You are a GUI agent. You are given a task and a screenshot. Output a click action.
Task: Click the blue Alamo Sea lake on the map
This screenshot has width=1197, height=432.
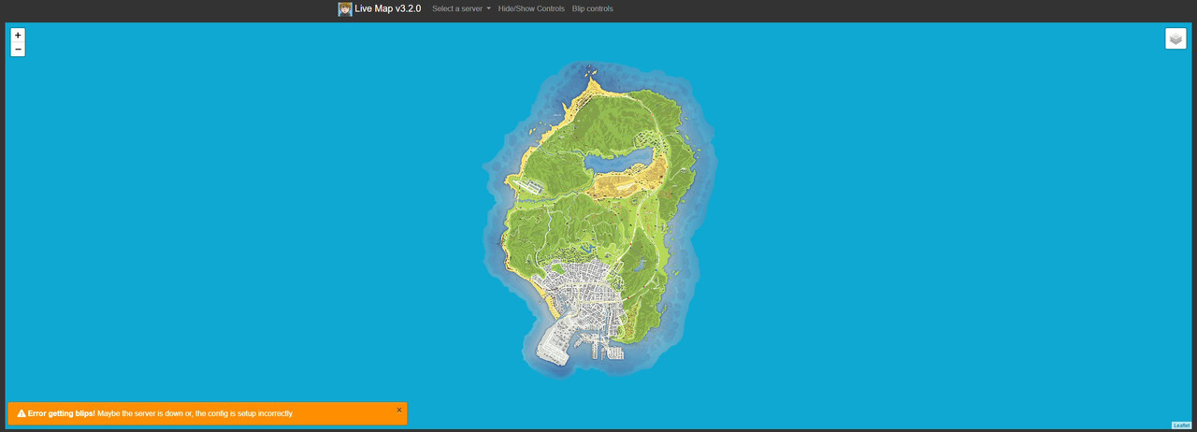pyautogui.click(x=620, y=161)
